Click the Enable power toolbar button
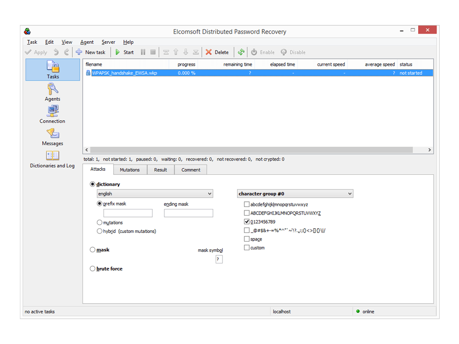 [x=263, y=52]
